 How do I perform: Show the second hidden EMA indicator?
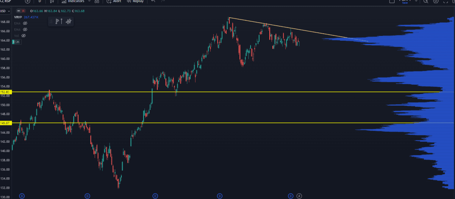click(25, 30)
